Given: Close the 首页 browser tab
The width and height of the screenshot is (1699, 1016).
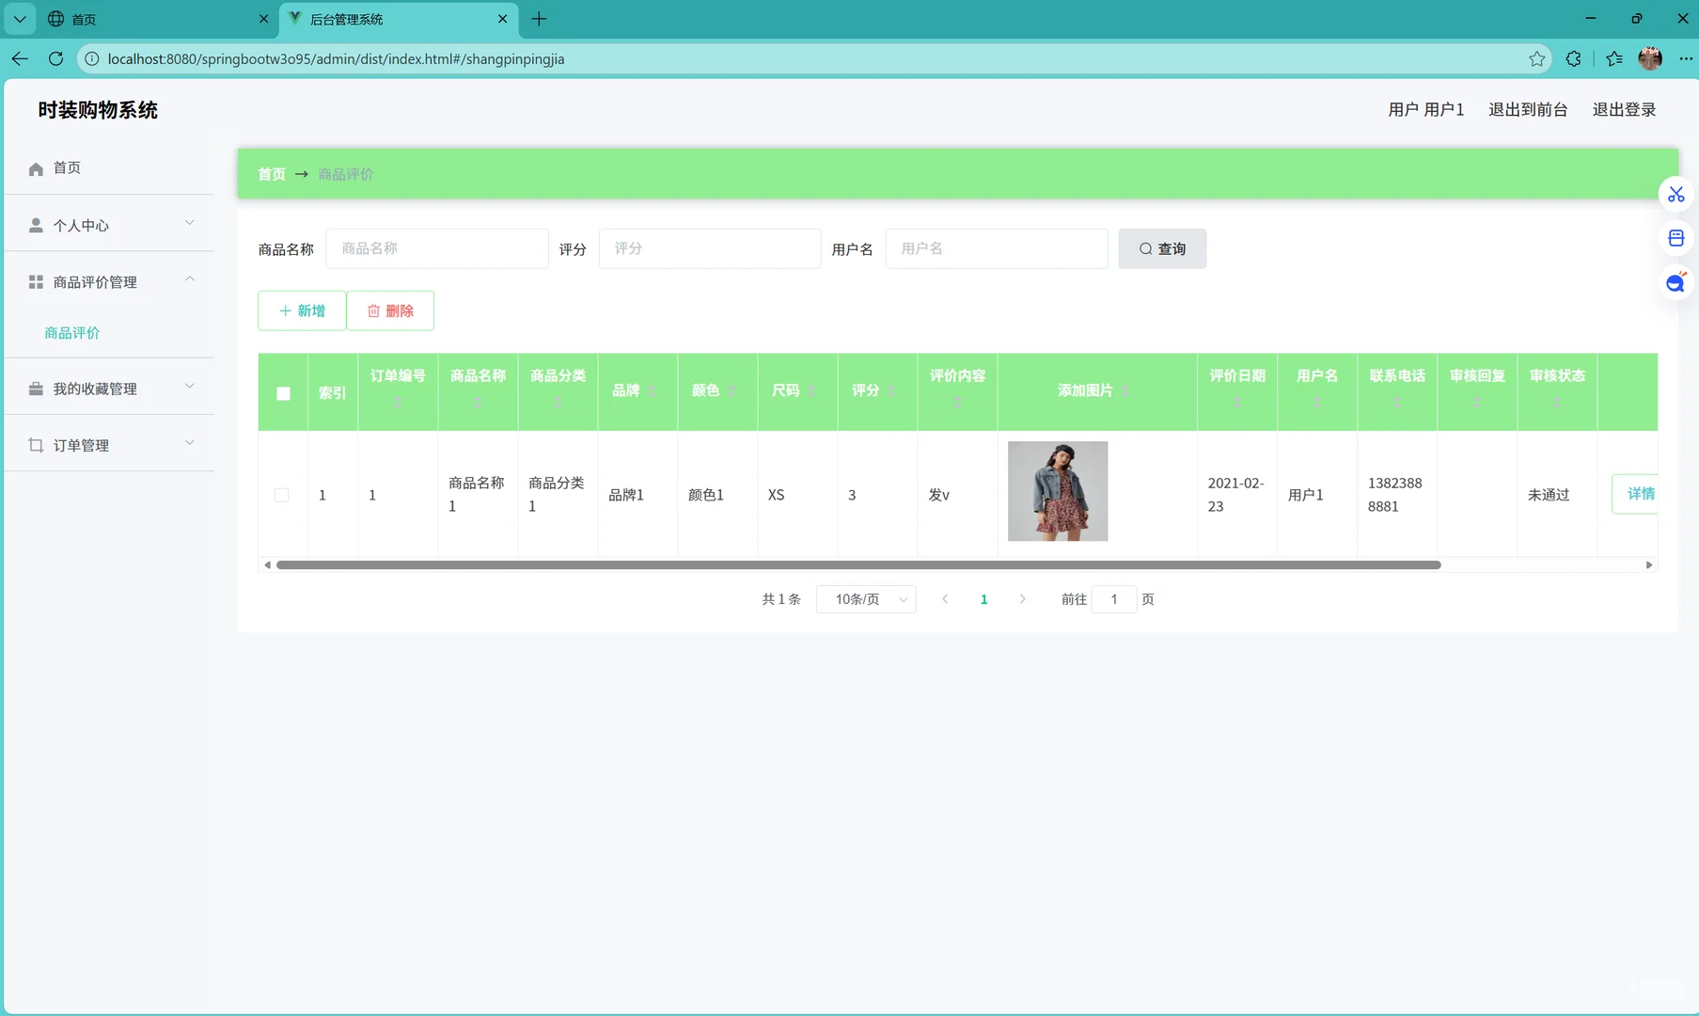Looking at the screenshot, I should click(x=263, y=19).
